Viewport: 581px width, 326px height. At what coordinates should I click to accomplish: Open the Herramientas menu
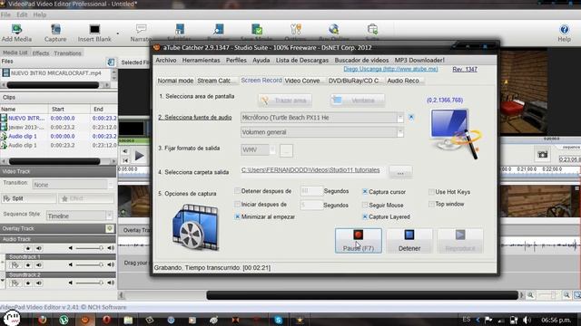click(201, 60)
